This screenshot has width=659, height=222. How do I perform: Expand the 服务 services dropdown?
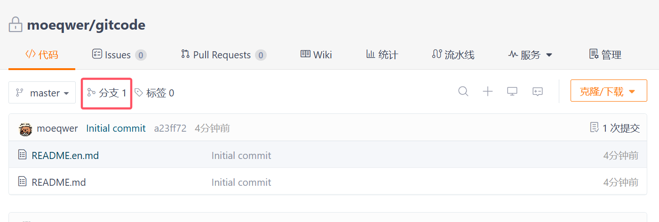[530, 55]
